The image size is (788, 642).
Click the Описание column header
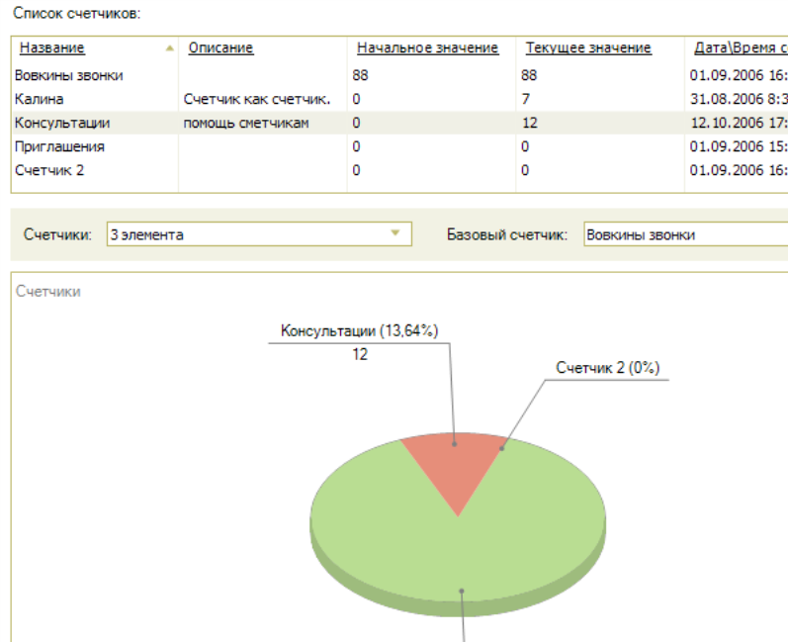(x=220, y=48)
